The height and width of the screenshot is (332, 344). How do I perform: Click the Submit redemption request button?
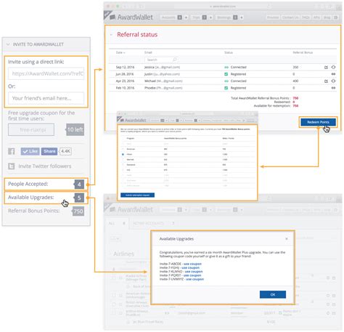pyautogui.click(x=137, y=195)
